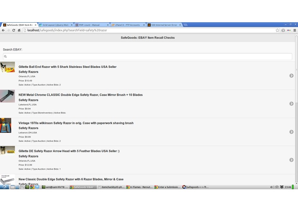
Task: Launch terminal from taskbar launcher
Action: [27, 187]
